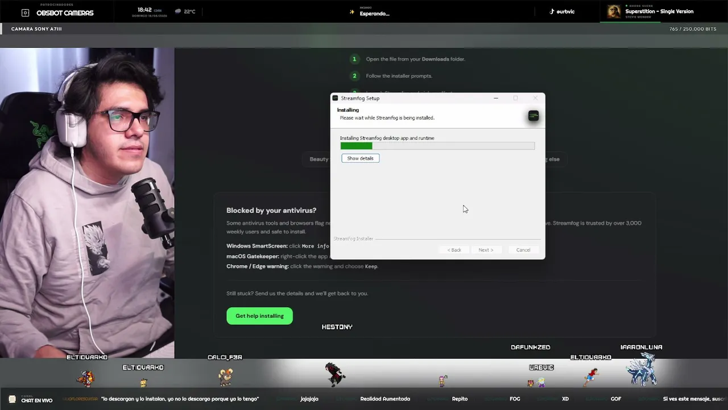
Task: Click 'Open the file from your Downloads folder'
Action: pos(415,59)
